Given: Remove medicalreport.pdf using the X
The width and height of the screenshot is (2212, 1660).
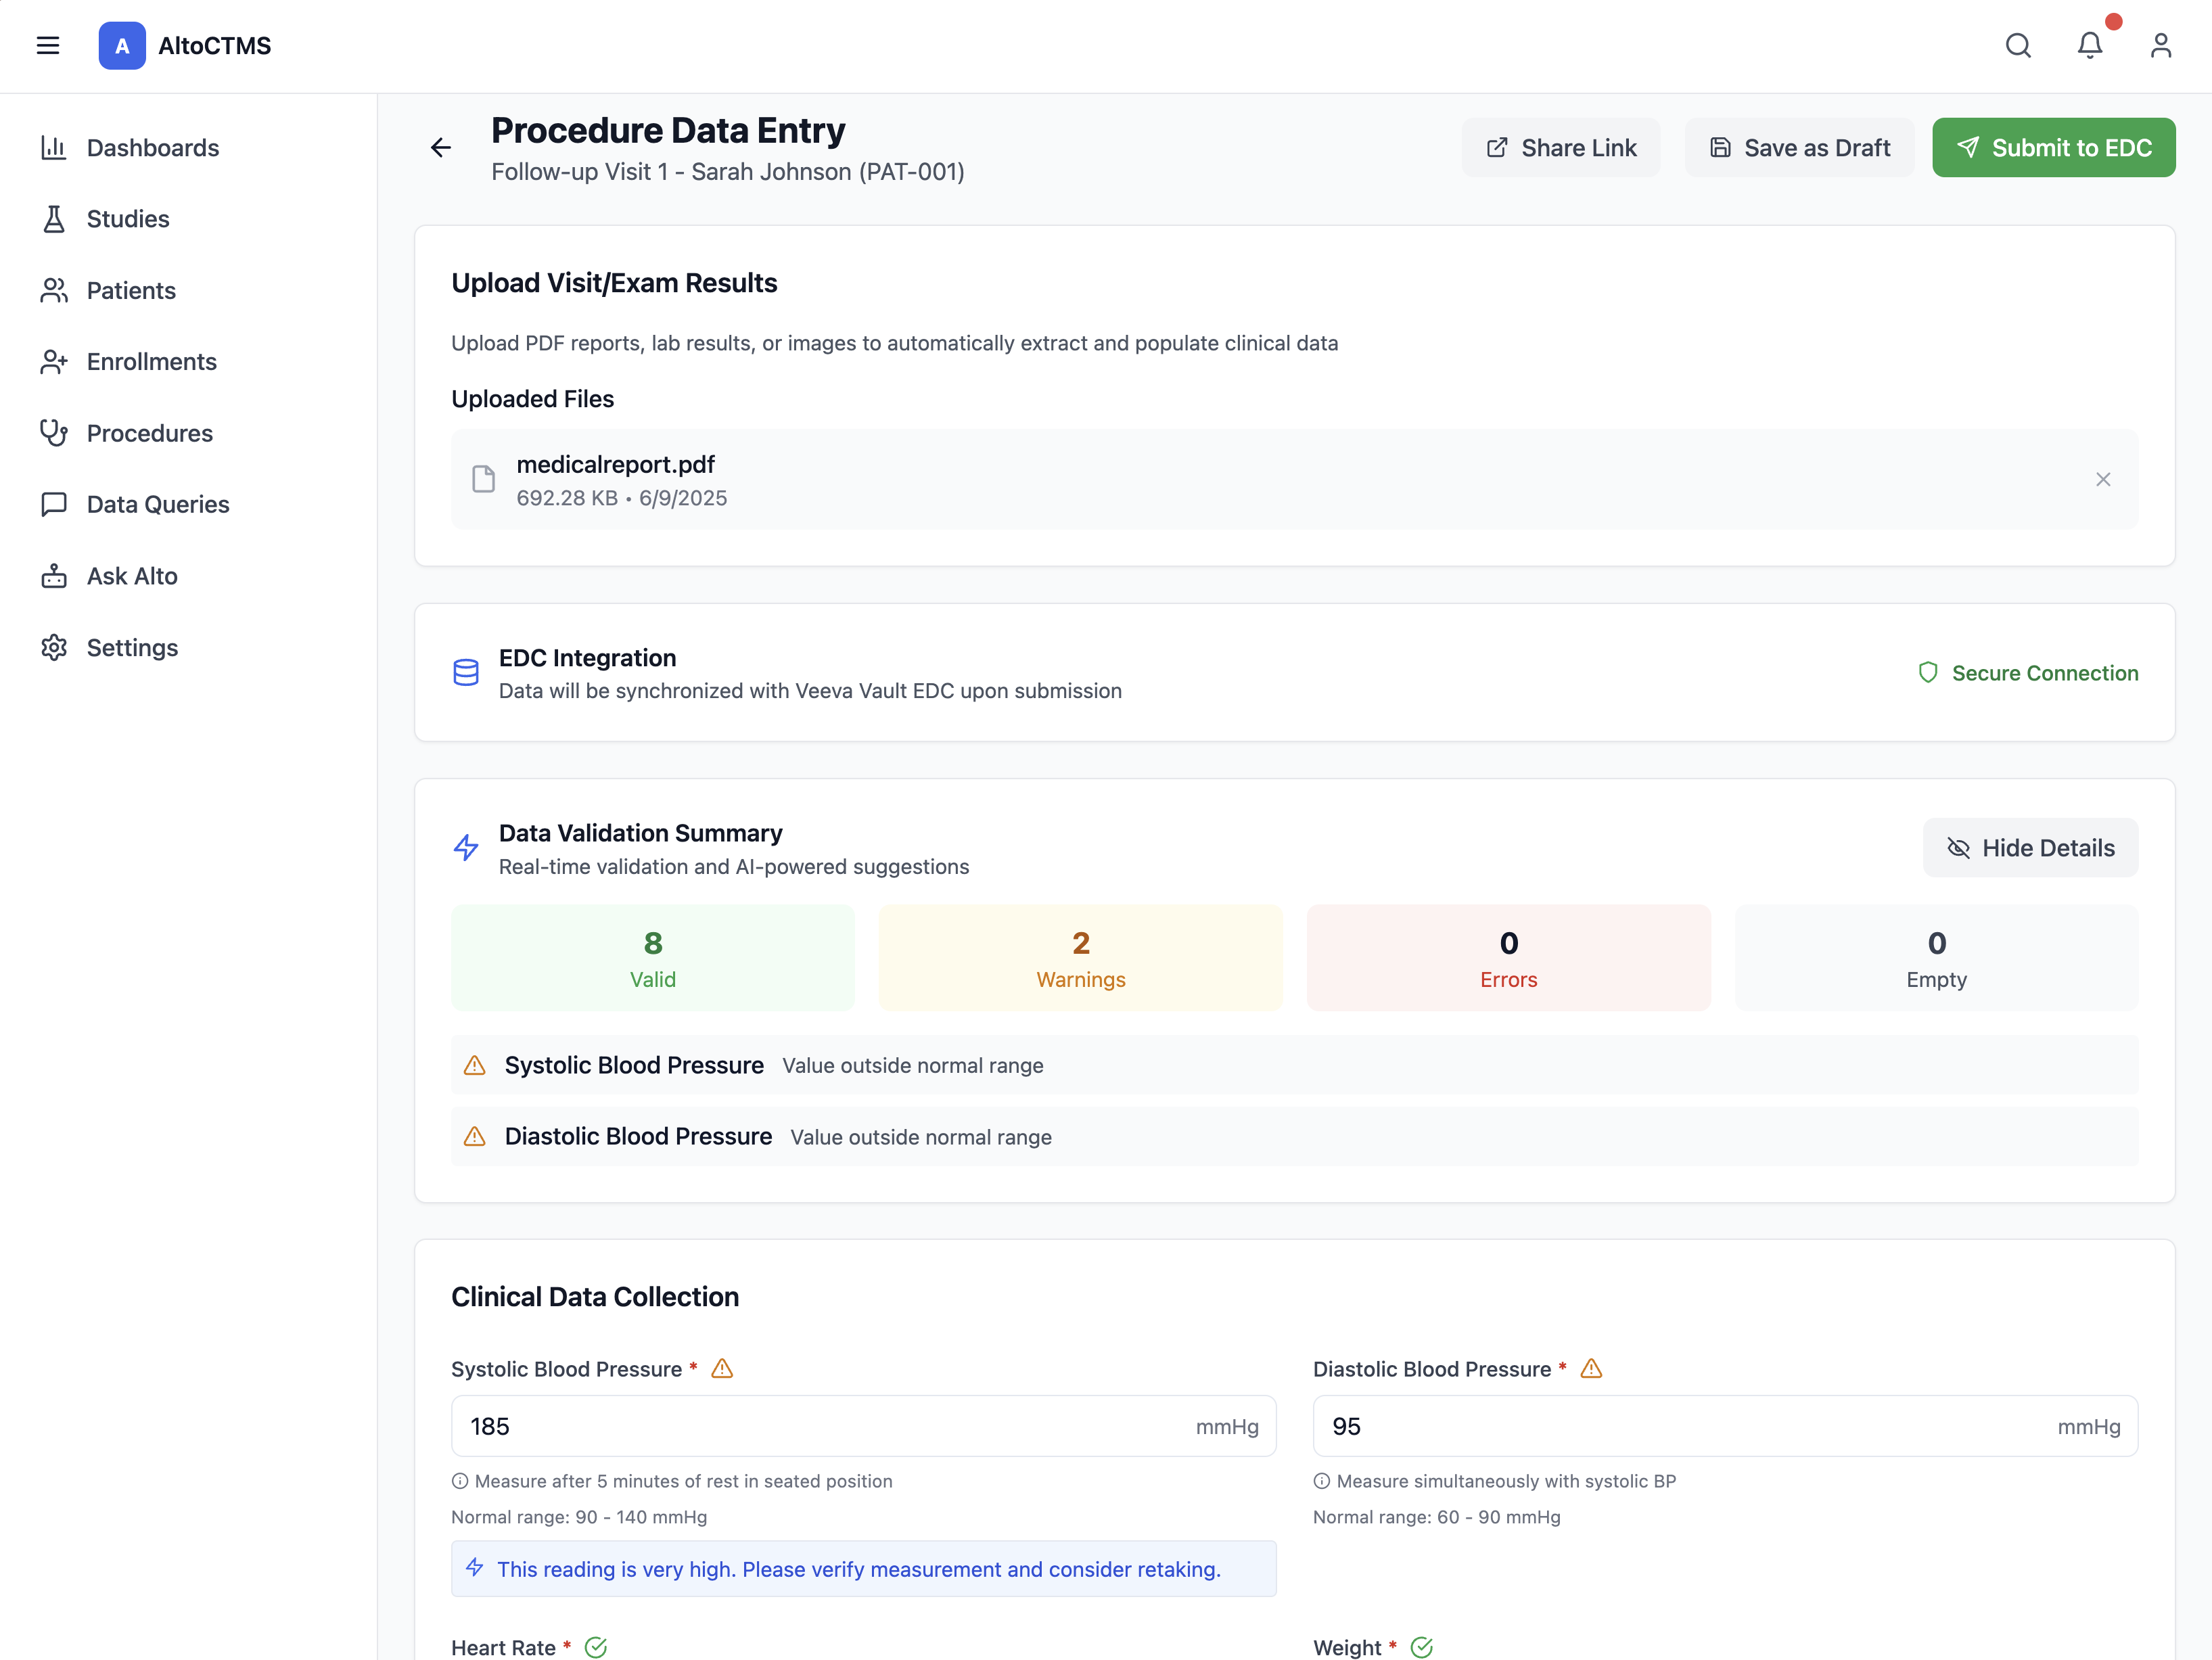Looking at the screenshot, I should pyautogui.click(x=2104, y=479).
